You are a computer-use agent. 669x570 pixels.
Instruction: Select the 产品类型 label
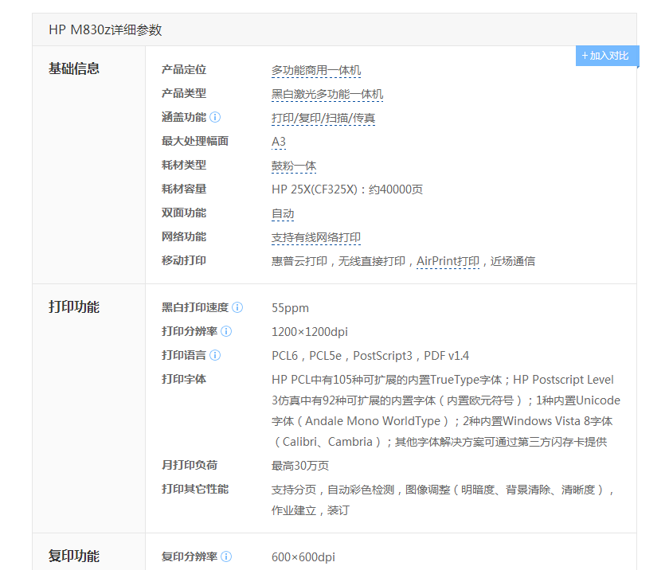click(184, 93)
